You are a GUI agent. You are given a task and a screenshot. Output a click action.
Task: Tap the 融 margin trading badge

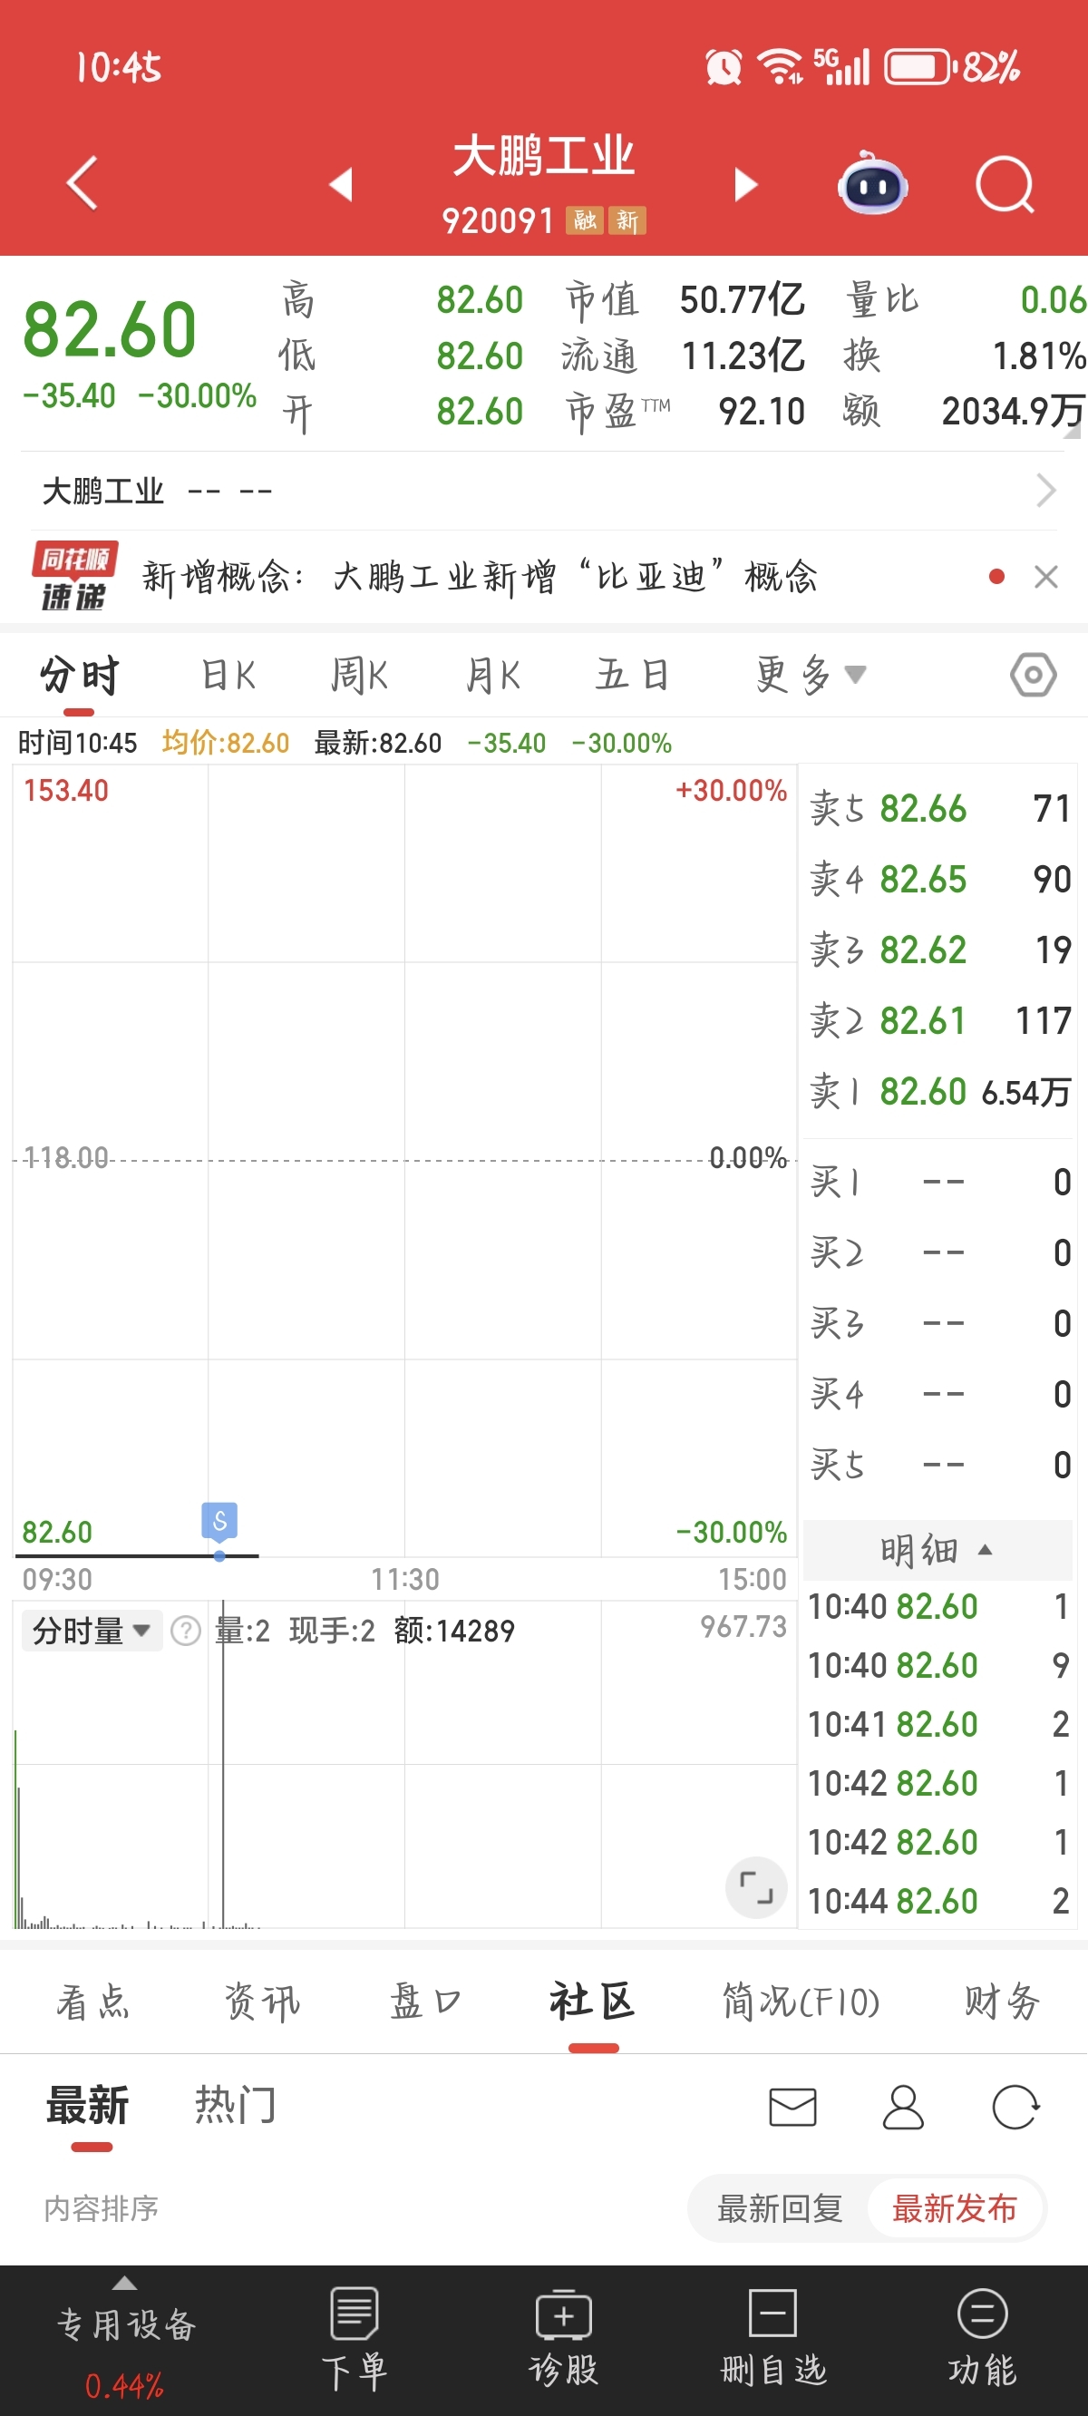[584, 220]
